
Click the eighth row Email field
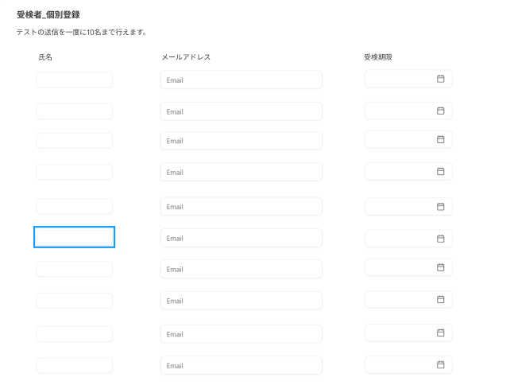pyautogui.click(x=241, y=301)
